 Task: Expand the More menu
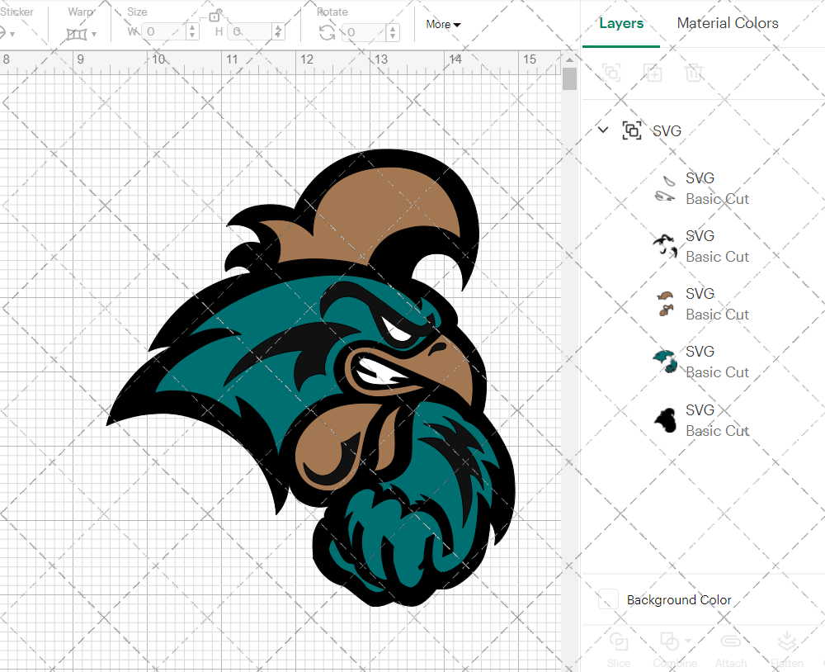click(x=442, y=25)
